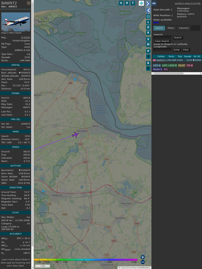Image resolution: width=202 pixels, height=269 pixels.
Task: Zoom in using the plus icon
Action: point(143,257)
